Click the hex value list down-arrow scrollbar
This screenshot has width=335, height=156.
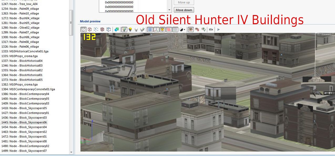click(x=170, y=10)
